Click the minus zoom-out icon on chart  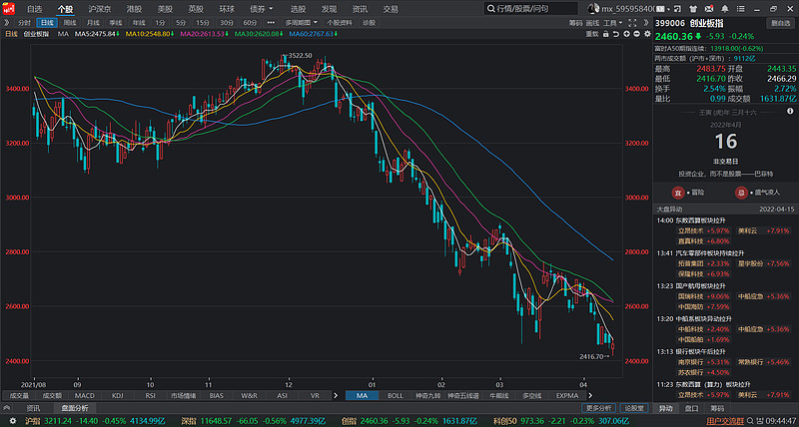click(636, 34)
